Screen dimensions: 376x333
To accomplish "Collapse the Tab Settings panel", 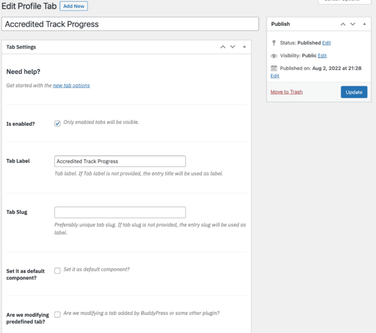I will (244, 47).
